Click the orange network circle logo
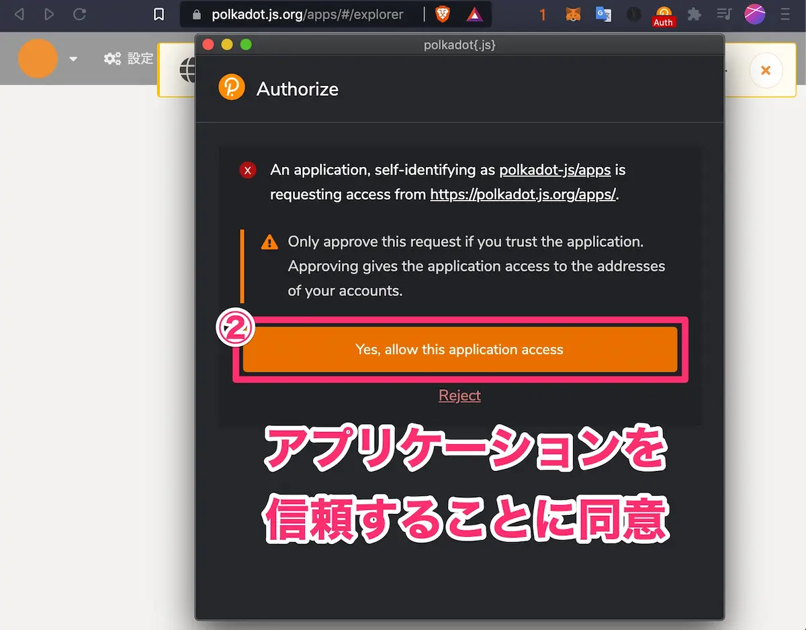The width and height of the screenshot is (806, 630). point(38,58)
